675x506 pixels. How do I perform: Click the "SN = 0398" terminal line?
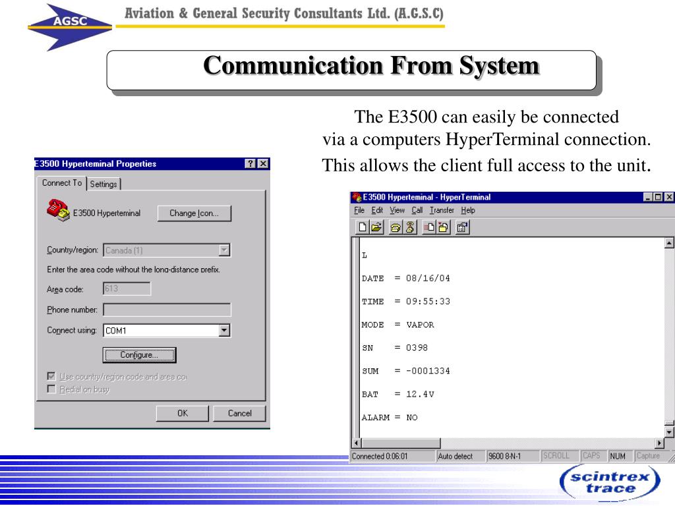[395, 348]
